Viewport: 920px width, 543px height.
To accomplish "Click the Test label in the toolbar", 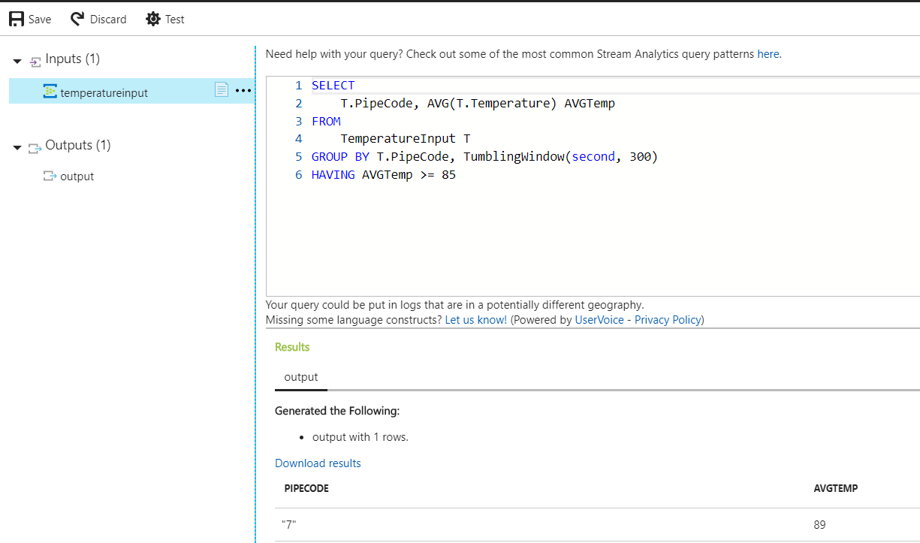I will (175, 20).
